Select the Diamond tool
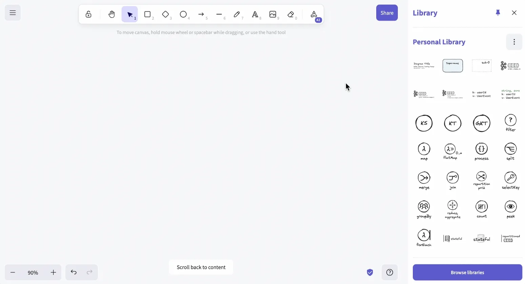Screen dimensions: 525x284 (165, 14)
